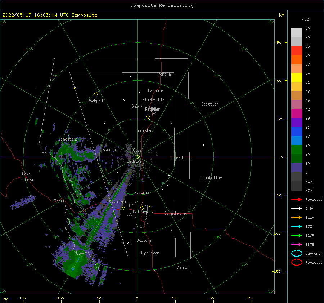Pick the royal blue 33–36 dBZ band
The width and height of the screenshot is (324, 303).
(297, 132)
